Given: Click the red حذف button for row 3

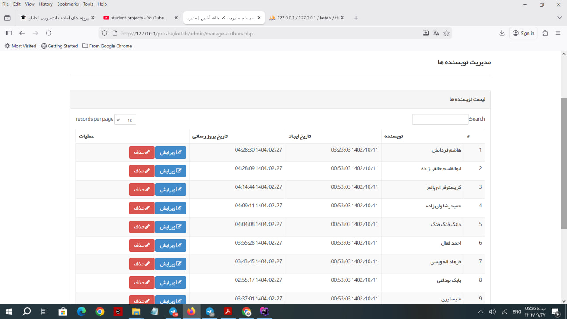Looking at the screenshot, I should [x=142, y=190].
